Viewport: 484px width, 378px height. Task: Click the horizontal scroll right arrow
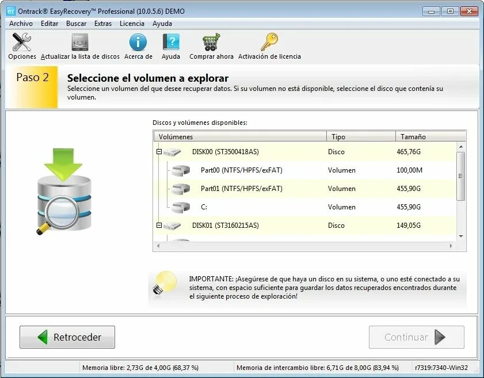tap(451, 246)
